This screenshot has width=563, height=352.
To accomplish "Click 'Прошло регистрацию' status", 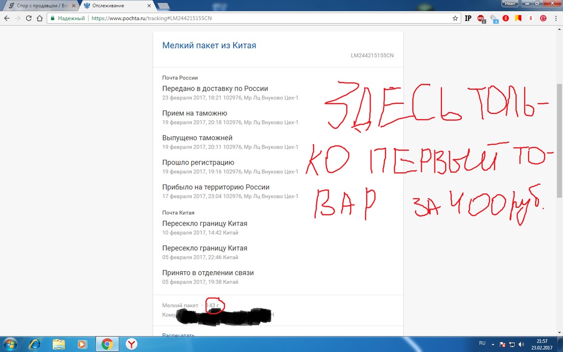I will pos(198,162).
